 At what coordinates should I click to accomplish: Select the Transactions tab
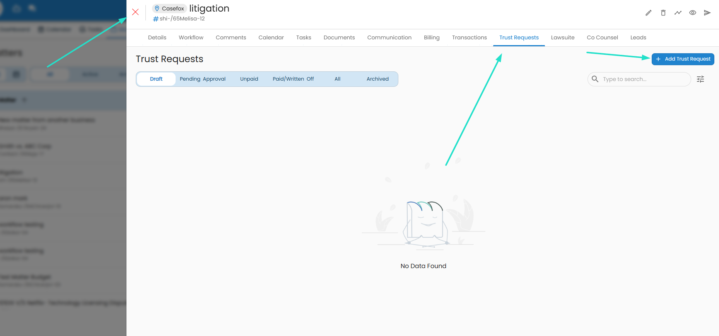tap(470, 37)
